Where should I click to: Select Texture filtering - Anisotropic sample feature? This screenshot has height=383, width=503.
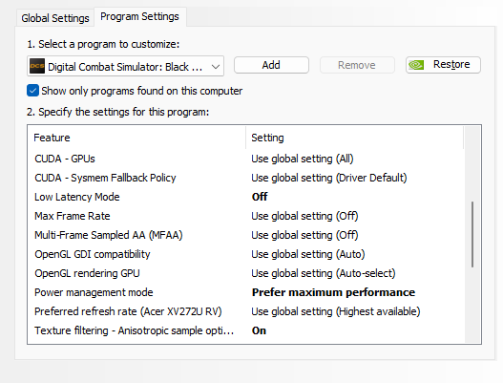(x=134, y=330)
